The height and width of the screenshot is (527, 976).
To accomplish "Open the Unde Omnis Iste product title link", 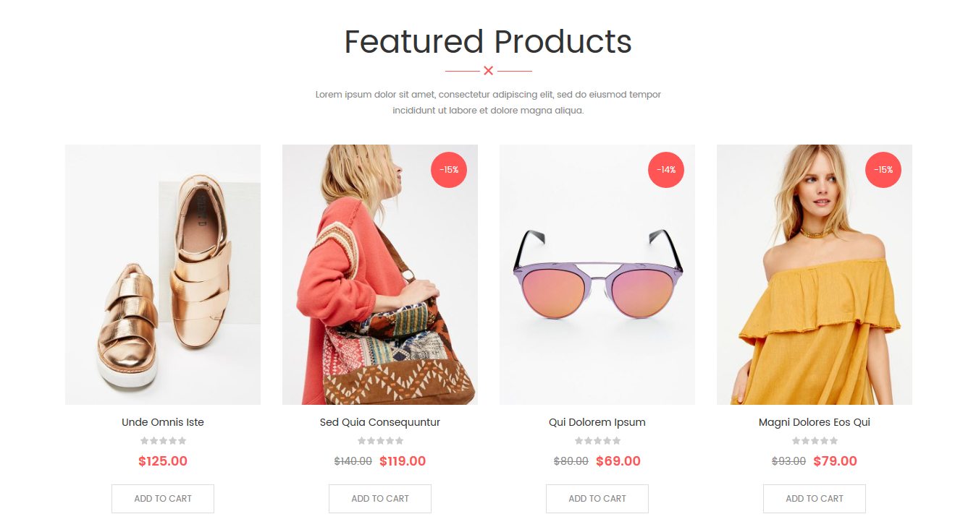I will [x=163, y=422].
